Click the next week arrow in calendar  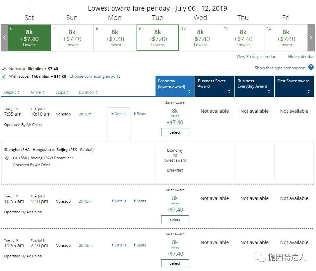coord(311,38)
